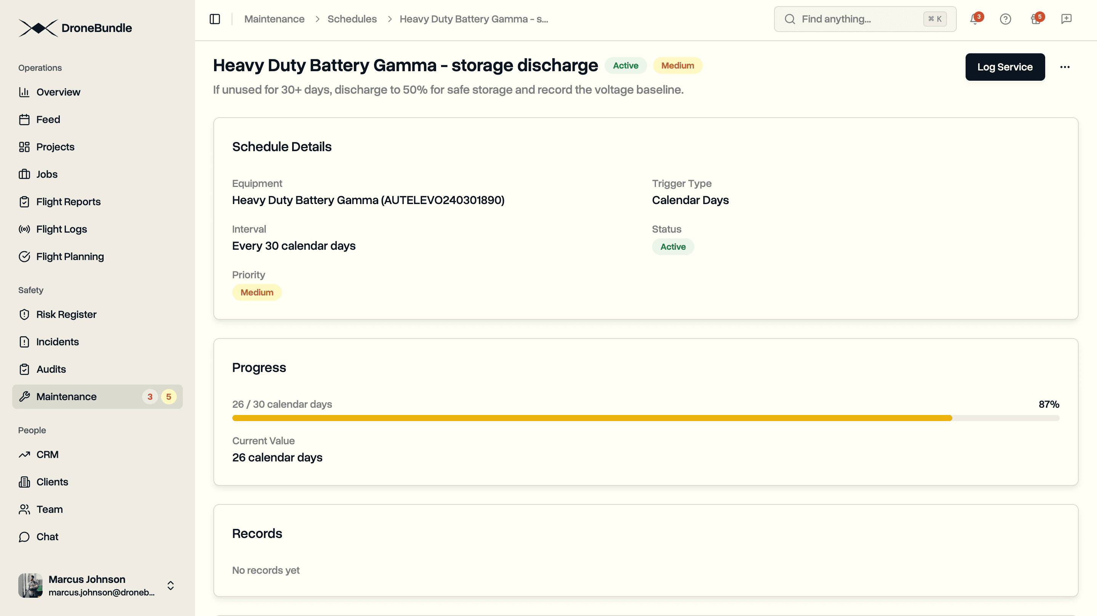
Task: Click the Flight Reports clipboard icon
Action: point(24,202)
